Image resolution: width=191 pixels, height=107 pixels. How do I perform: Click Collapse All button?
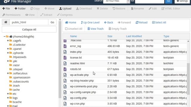click(x=29, y=29)
